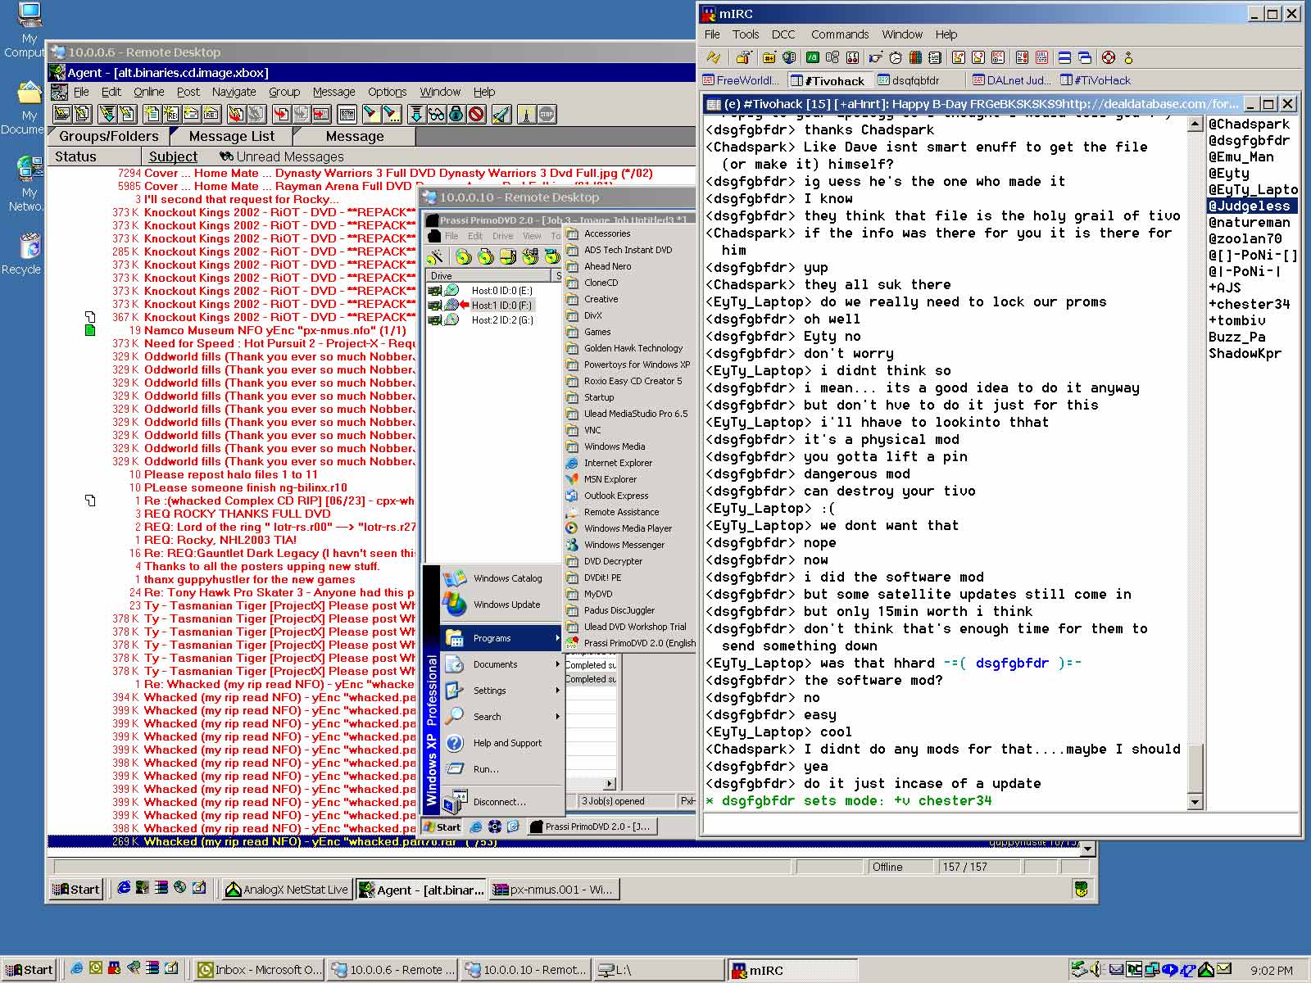Image resolution: width=1311 pixels, height=983 pixels.
Task: Click the chat scrollbar down arrow
Action: coord(1195,802)
